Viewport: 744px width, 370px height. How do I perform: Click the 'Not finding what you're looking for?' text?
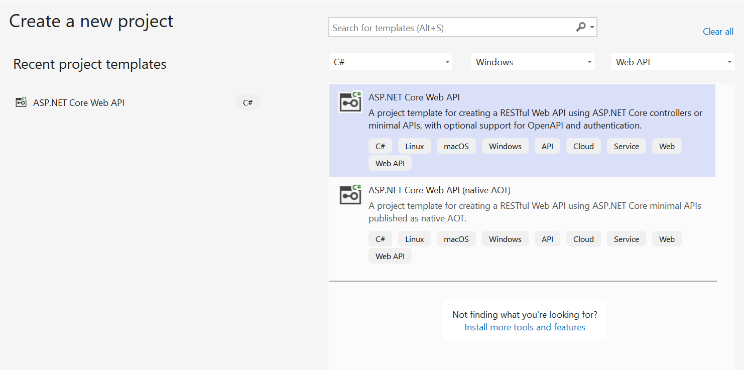coord(525,315)
